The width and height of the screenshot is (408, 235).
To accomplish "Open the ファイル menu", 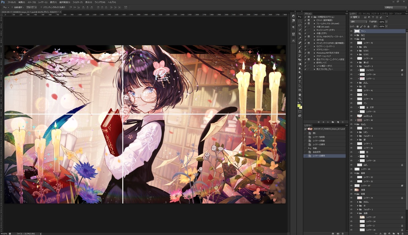I will [12, 2].
